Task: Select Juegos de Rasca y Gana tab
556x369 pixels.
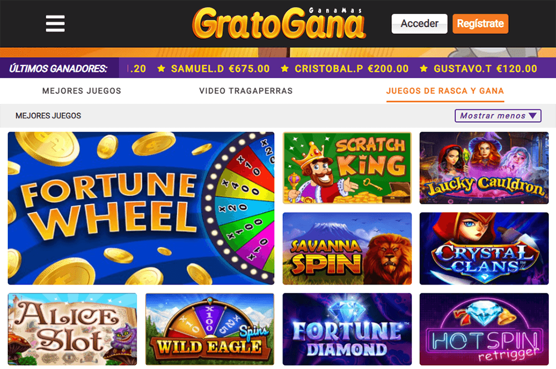Action: click(445, 91)
